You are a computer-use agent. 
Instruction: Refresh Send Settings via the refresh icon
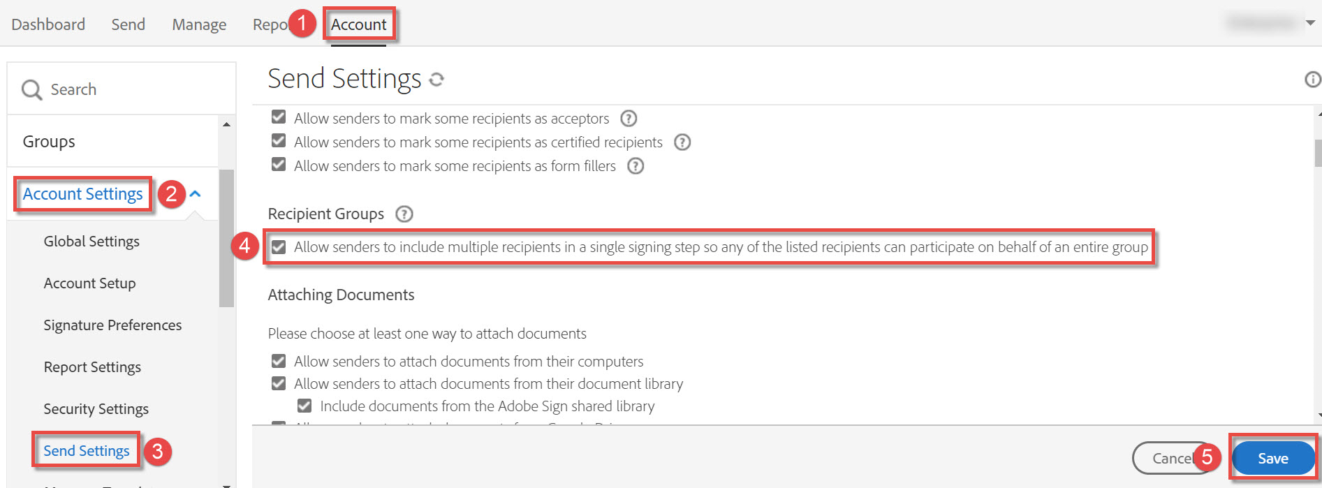pos(436,80)
